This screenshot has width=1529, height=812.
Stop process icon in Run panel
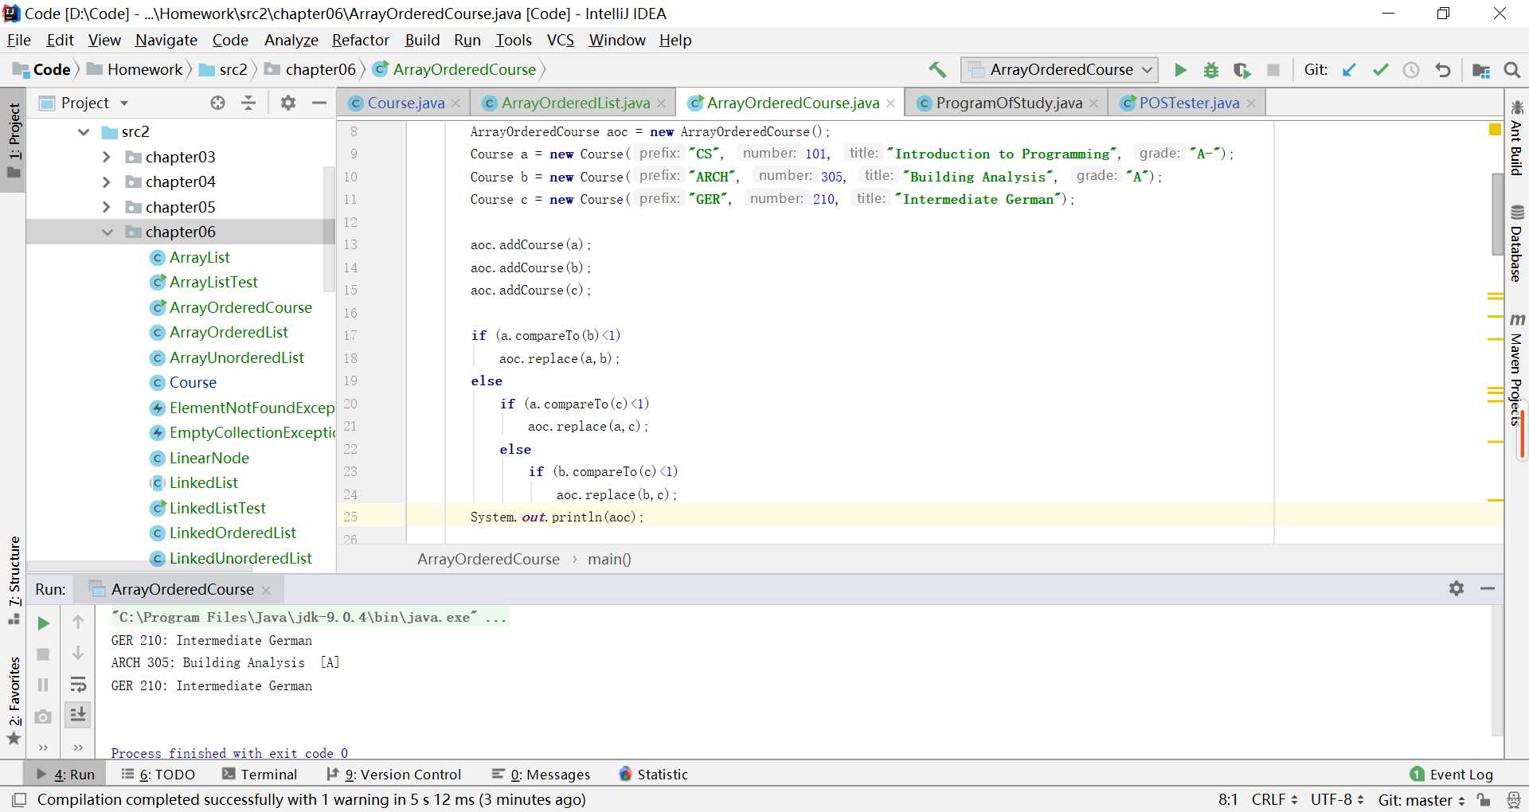click(x=44, y=654)
